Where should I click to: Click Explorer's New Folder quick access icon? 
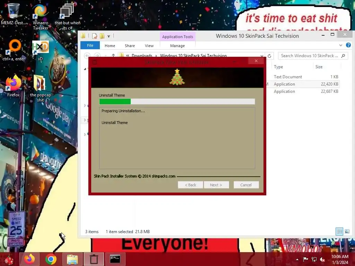[x=102, y=36]
